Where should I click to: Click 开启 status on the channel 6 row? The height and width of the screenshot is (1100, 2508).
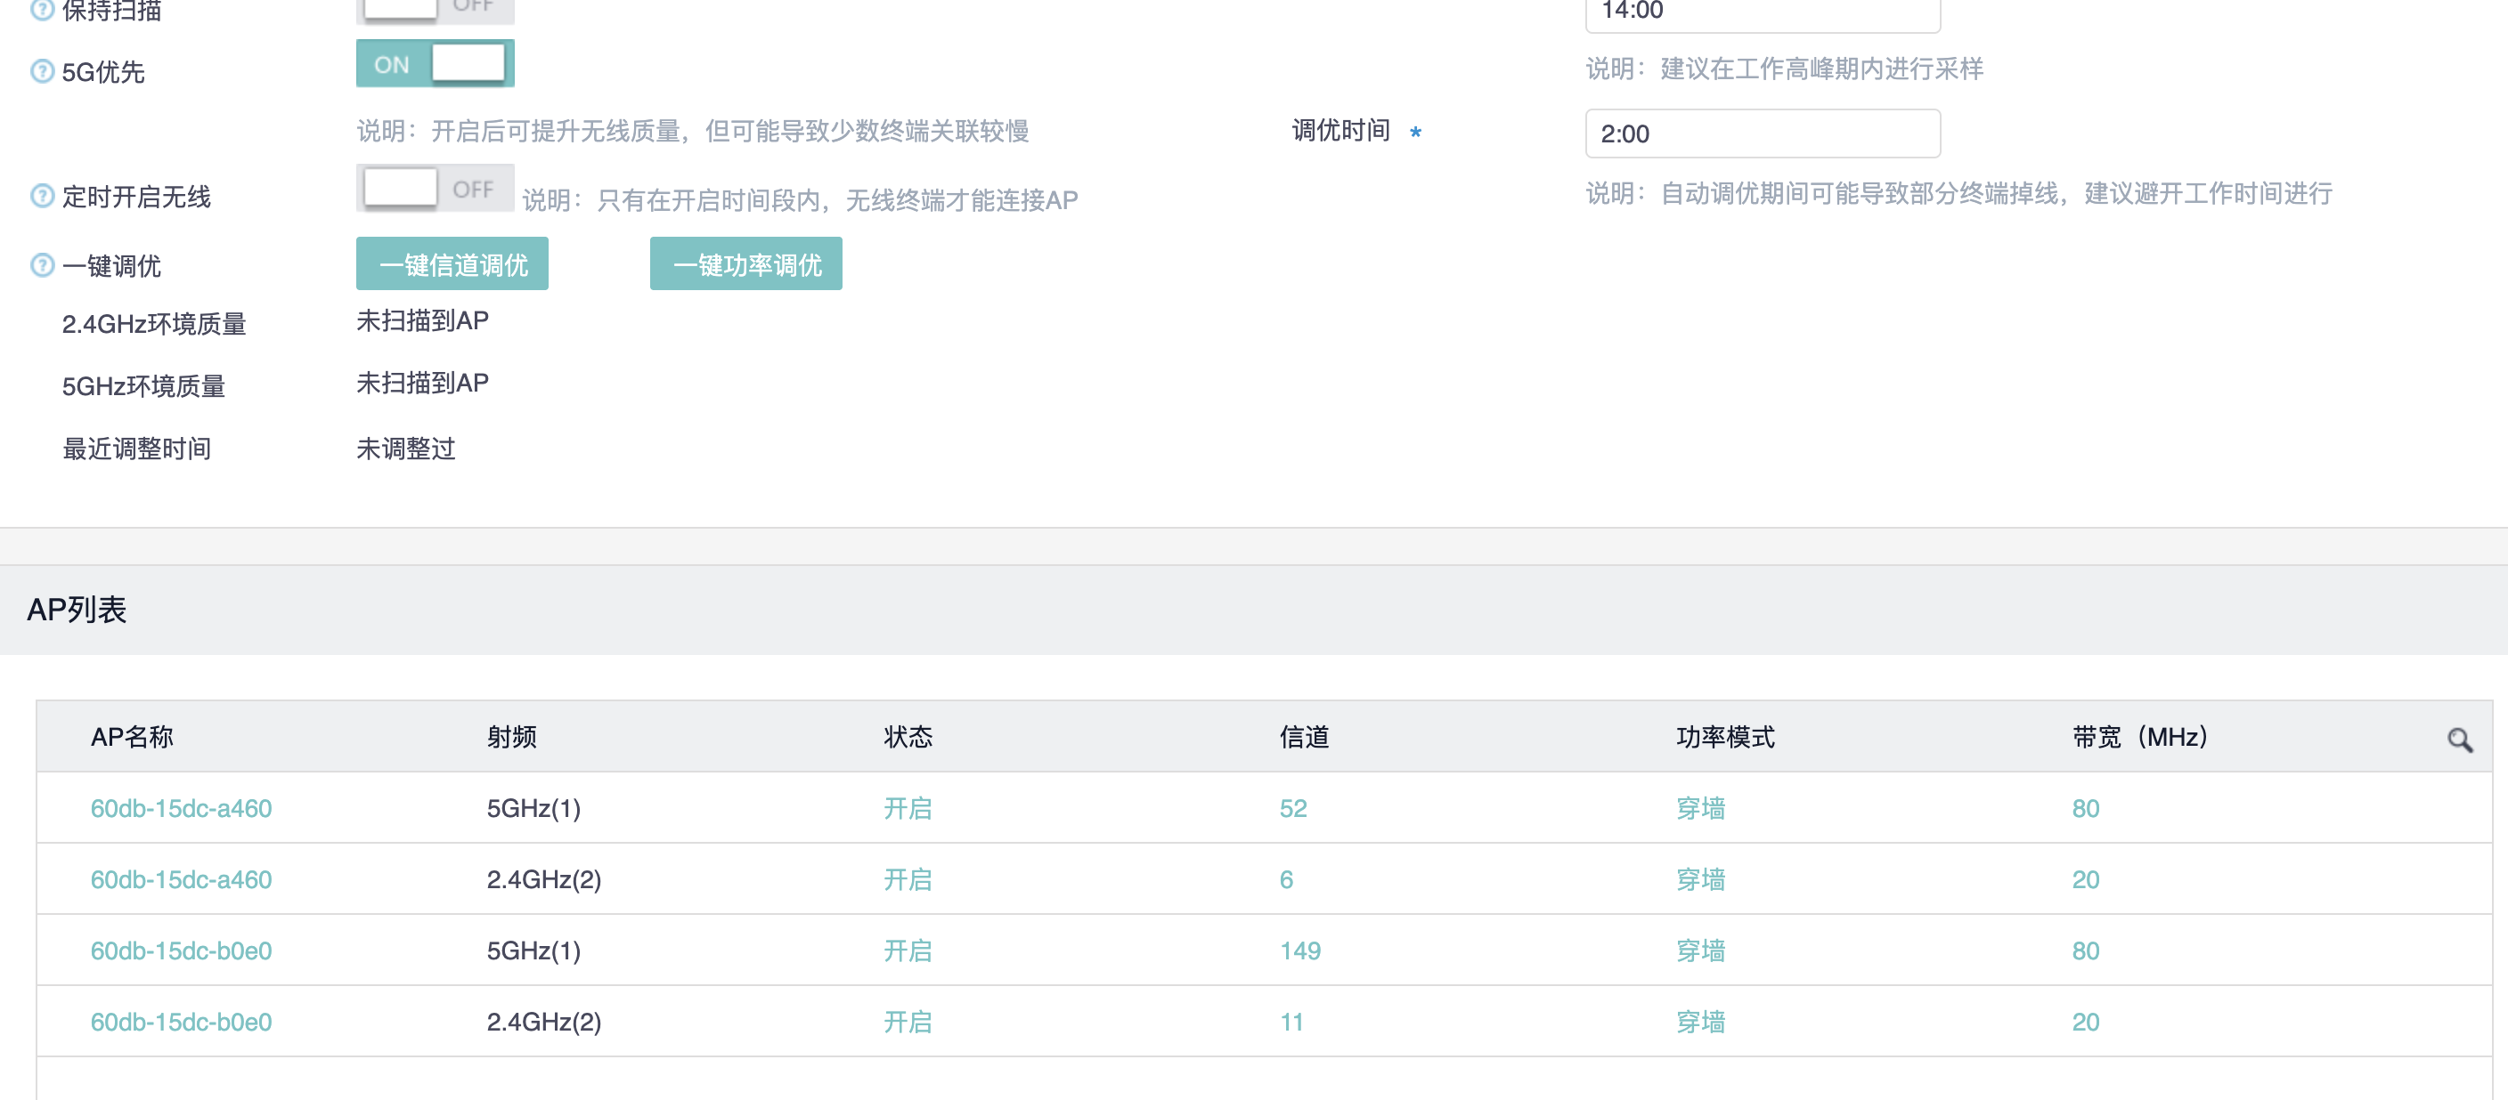tap(907, 879)
